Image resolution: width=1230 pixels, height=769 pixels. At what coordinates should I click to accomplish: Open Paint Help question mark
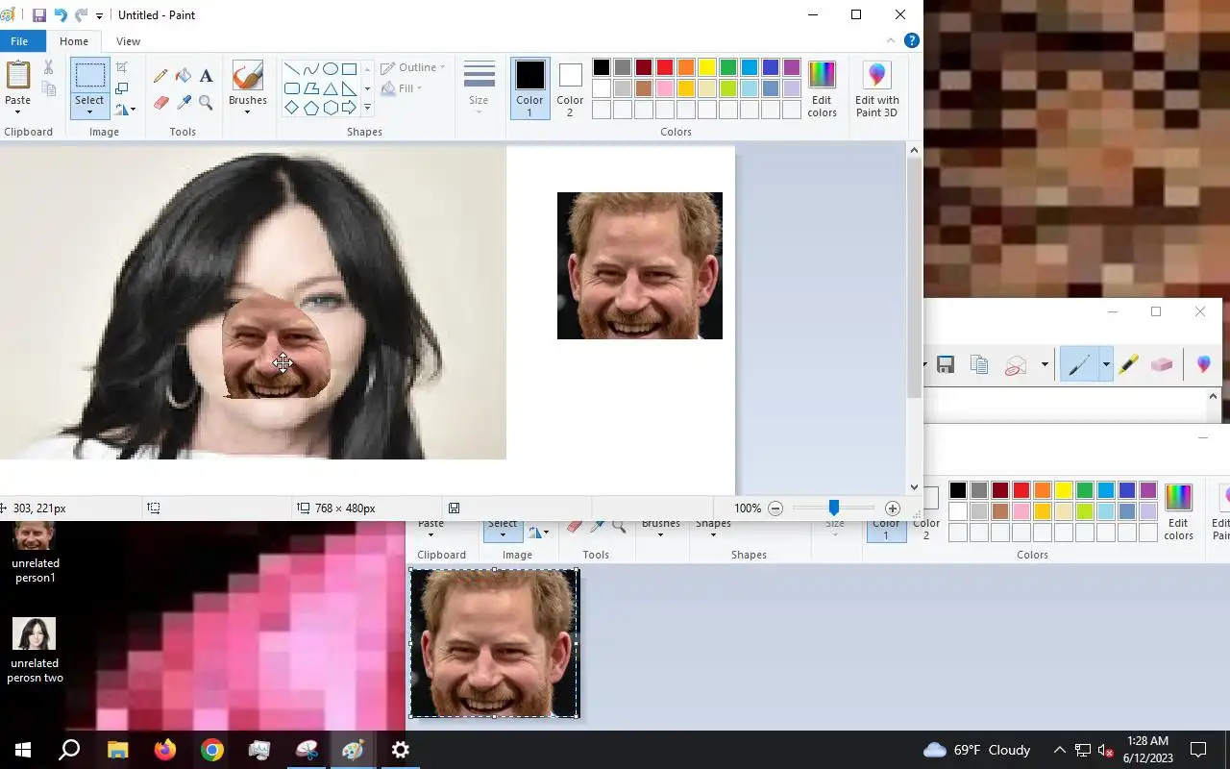(912, 41)
